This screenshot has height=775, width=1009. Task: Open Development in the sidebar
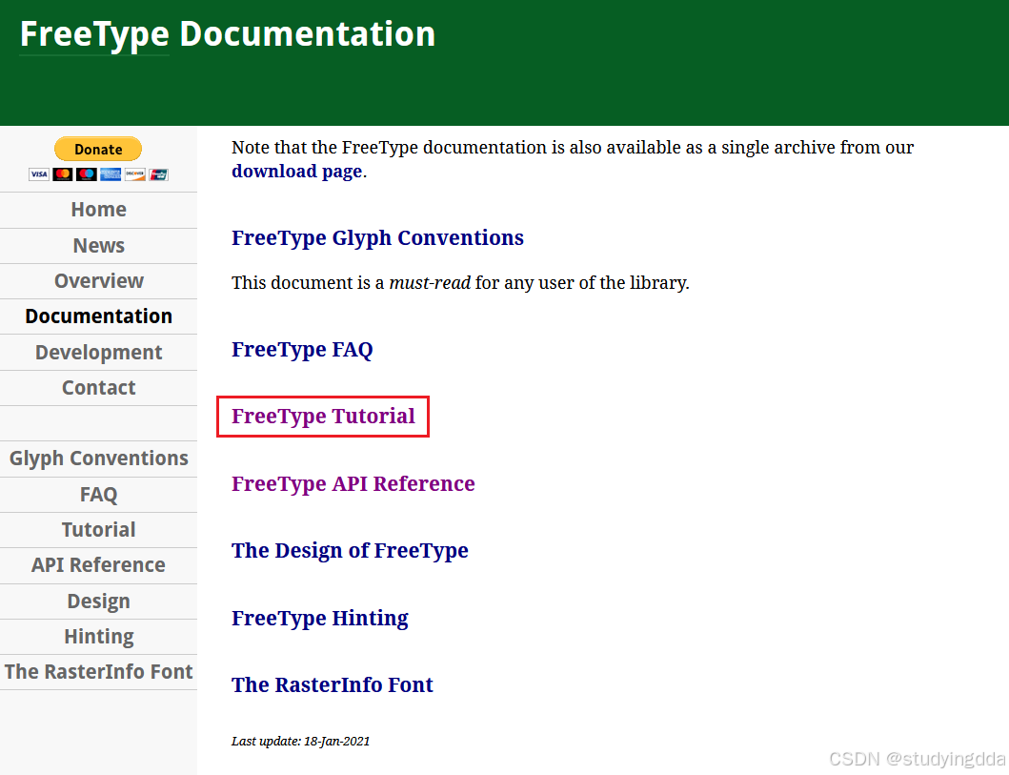98,353
